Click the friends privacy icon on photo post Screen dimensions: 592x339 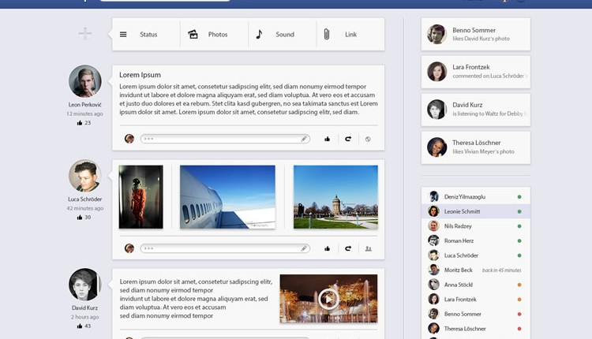368,248
